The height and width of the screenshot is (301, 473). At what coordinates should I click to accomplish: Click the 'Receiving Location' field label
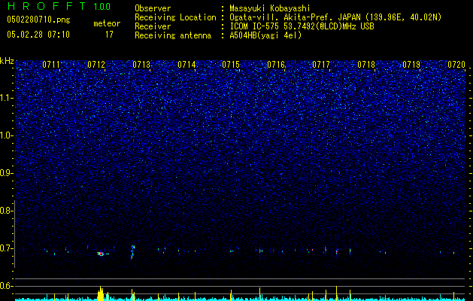(175, 17)
